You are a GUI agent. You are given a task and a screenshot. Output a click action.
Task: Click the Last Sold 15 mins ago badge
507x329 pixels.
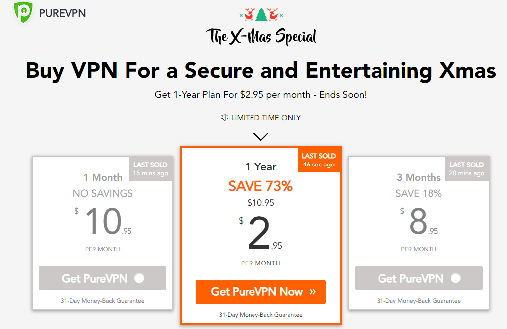(151, 169)
